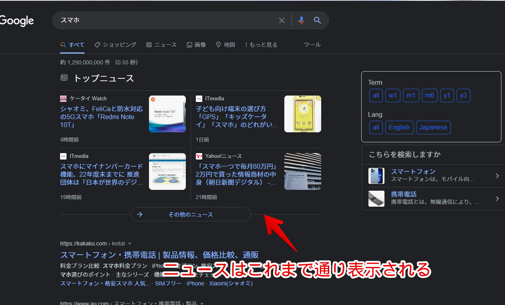Open the Redmi Note 10T news headline
The width and height of the screenshot is (505, 305).
(102, 117)
